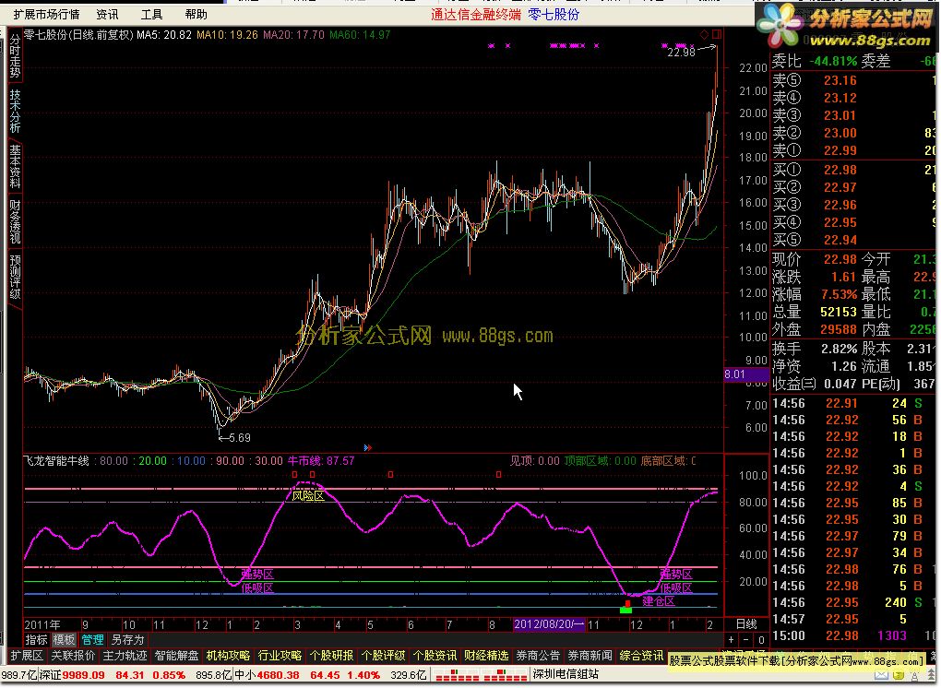
Task: Click the 零七股份 stock name in title
Action: pyautogui.click(x=554, y=14)
